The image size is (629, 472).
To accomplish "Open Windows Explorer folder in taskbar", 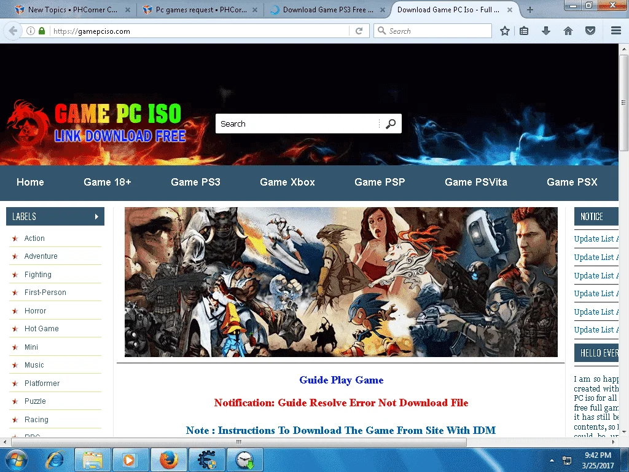I will point(93,460).
